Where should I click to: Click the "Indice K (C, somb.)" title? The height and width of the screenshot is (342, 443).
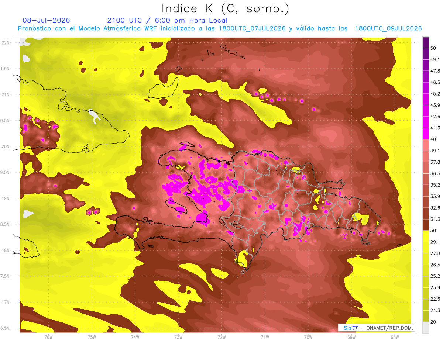(225, 8)
